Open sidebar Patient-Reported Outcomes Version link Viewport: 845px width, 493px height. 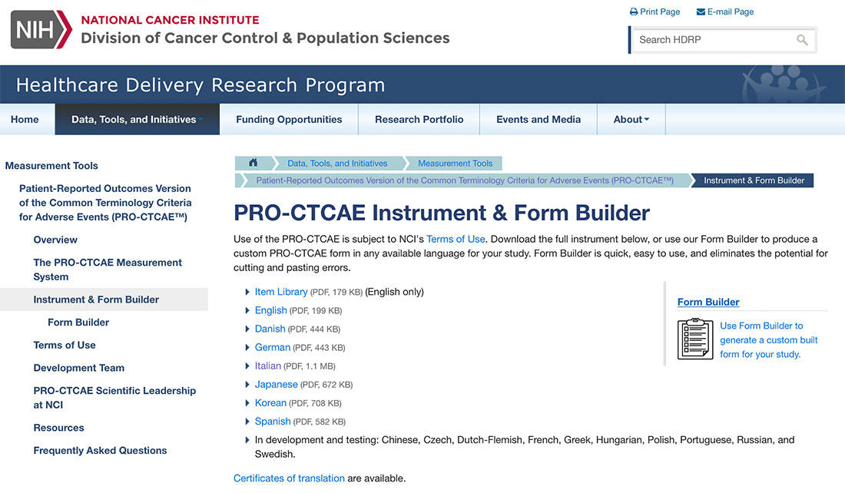pos(106,203)
